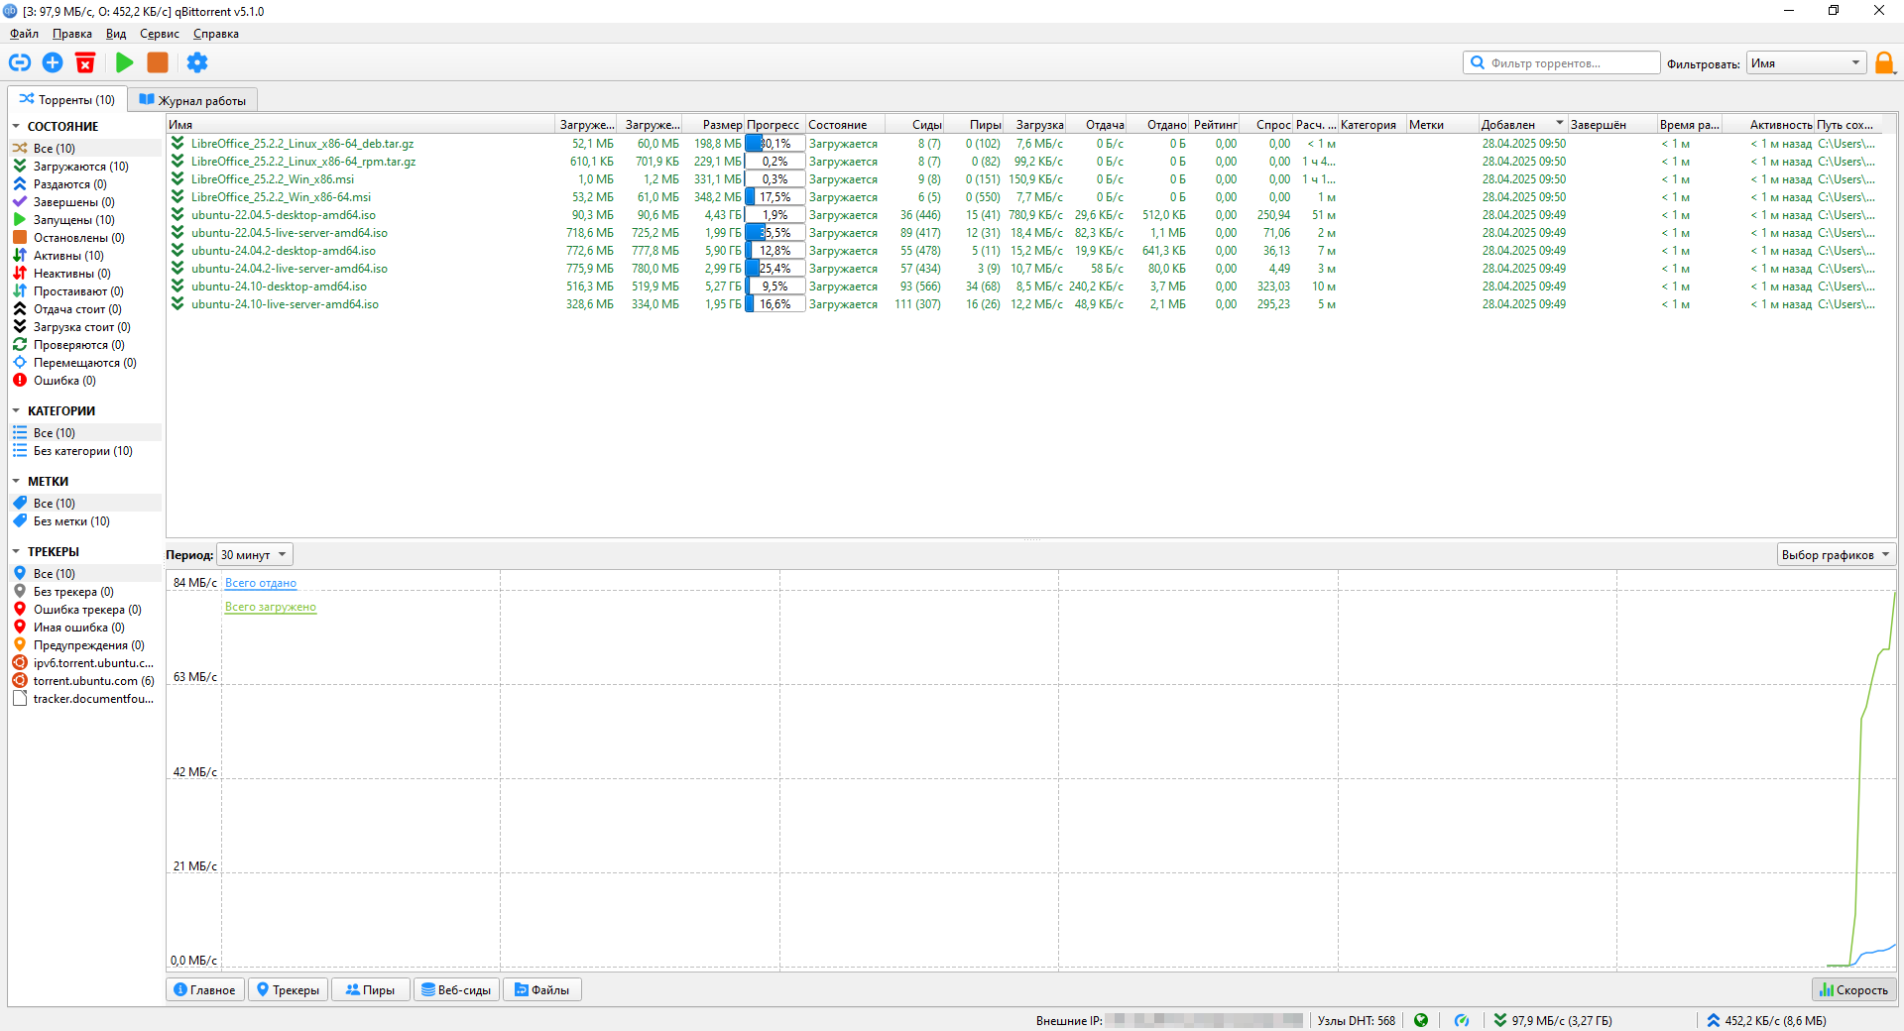This screenshot has width=1904, height=1031.
Task: Click the 35,5% progress bar
Action: pyautogui.click(x=774, y=233)
